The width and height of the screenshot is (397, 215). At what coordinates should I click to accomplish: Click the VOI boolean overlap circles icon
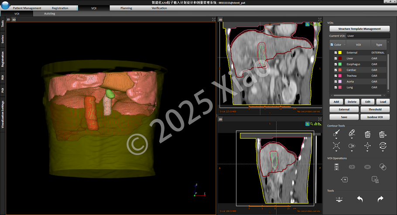pos(383,167)
